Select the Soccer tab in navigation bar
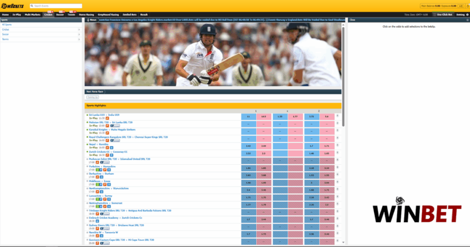The height and width of the screenshot is (247, 470). [60, 14]
